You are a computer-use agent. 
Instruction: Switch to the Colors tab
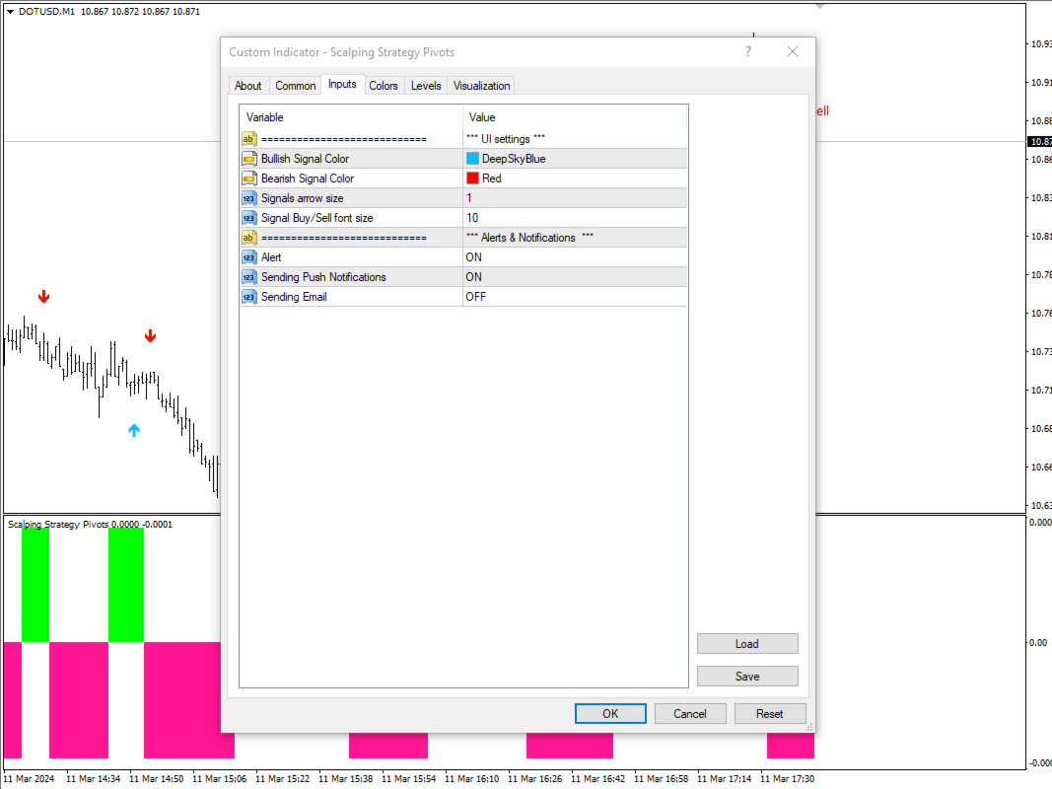384,86
